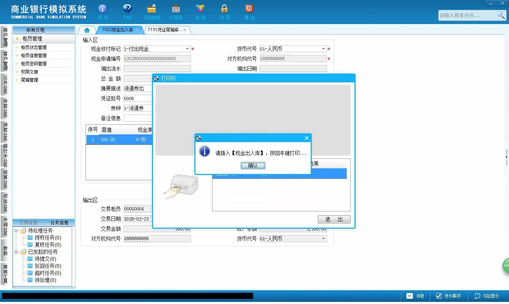This screenshot has height=304, width=509.
Task: Click the 交易日期 field showing 2028-02-23
Action: (x=138, y=219)
